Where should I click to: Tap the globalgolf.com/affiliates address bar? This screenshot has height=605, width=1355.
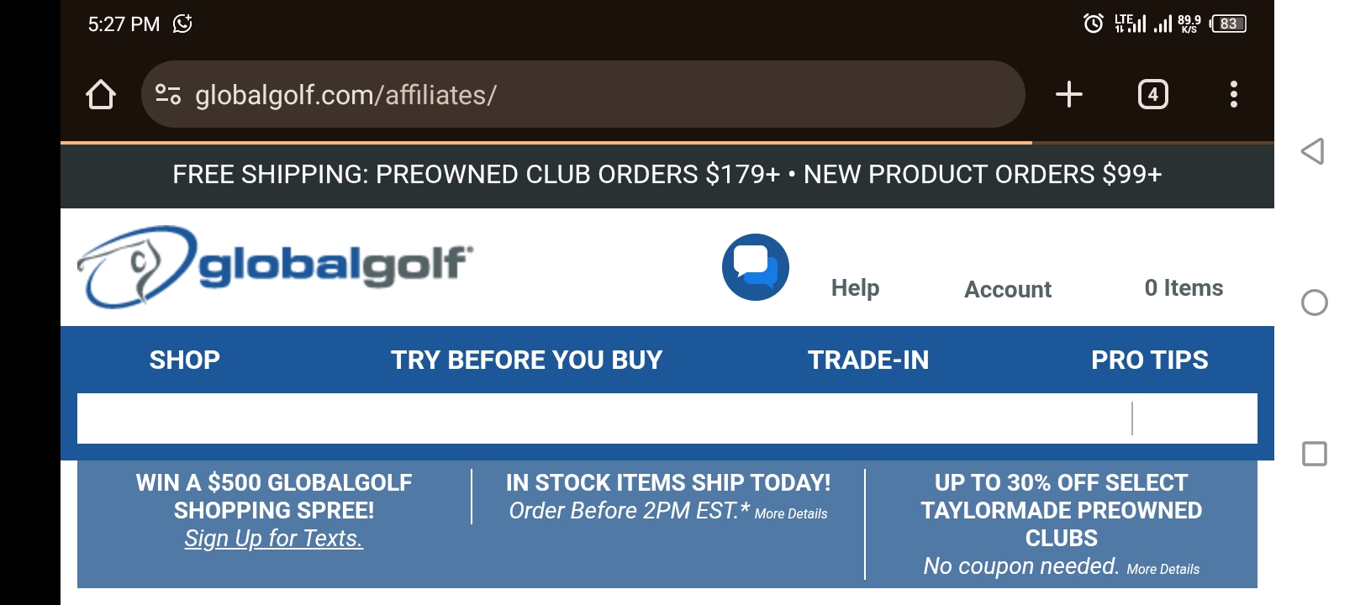tap(583, 94)
